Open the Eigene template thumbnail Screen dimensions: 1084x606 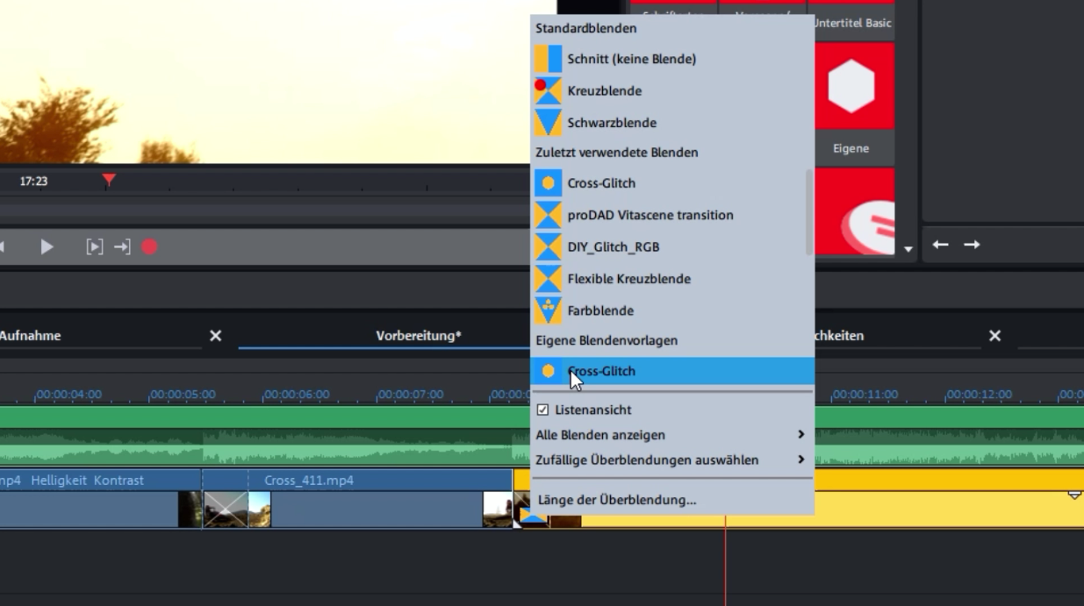click(x=851, y=84)
